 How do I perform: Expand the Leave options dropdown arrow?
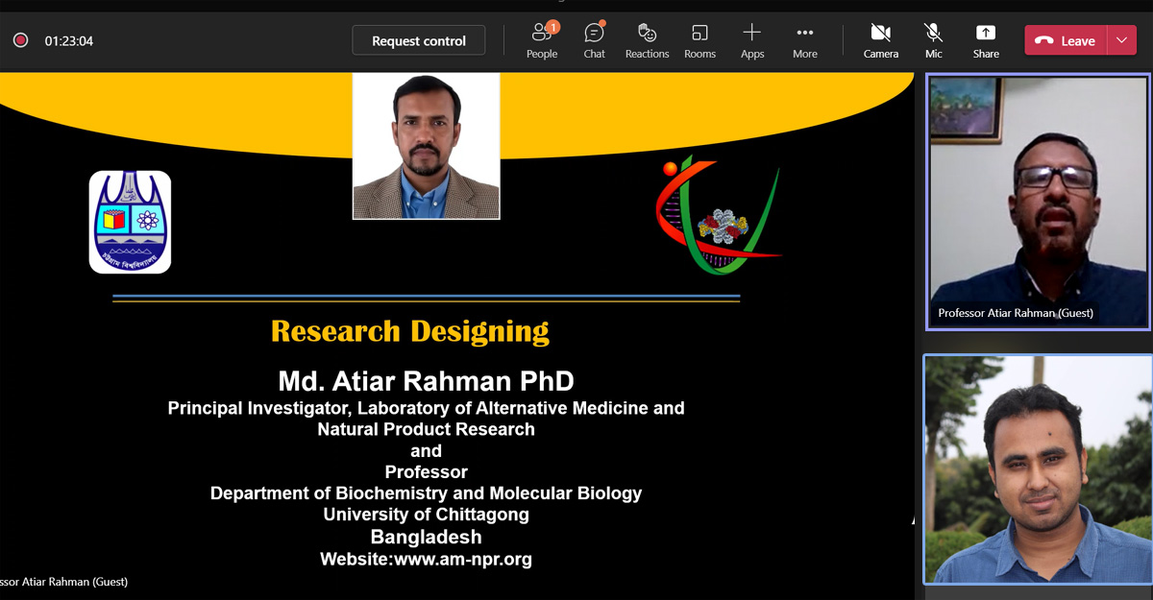point(1121,40)
